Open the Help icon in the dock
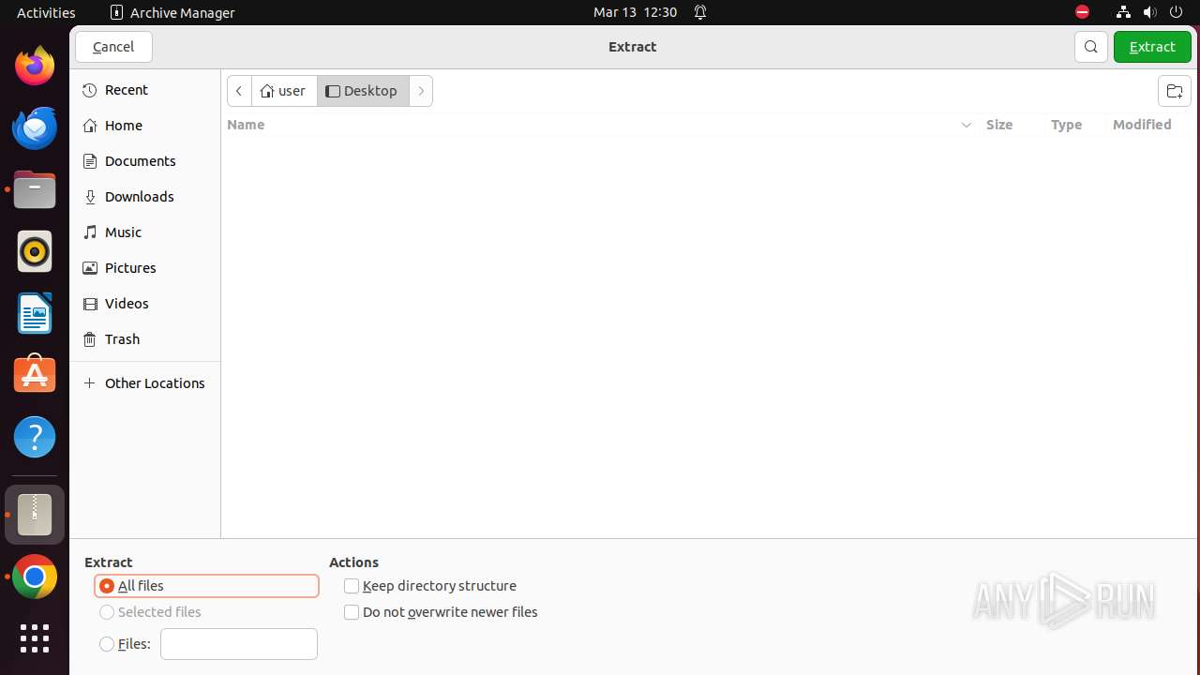The image size is (1200, 675). click(x=35, y=437)
